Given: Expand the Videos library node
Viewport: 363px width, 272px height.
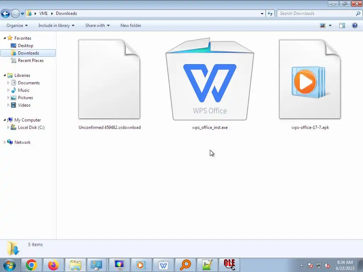Looking at the screenshot, I should [9, 105].
